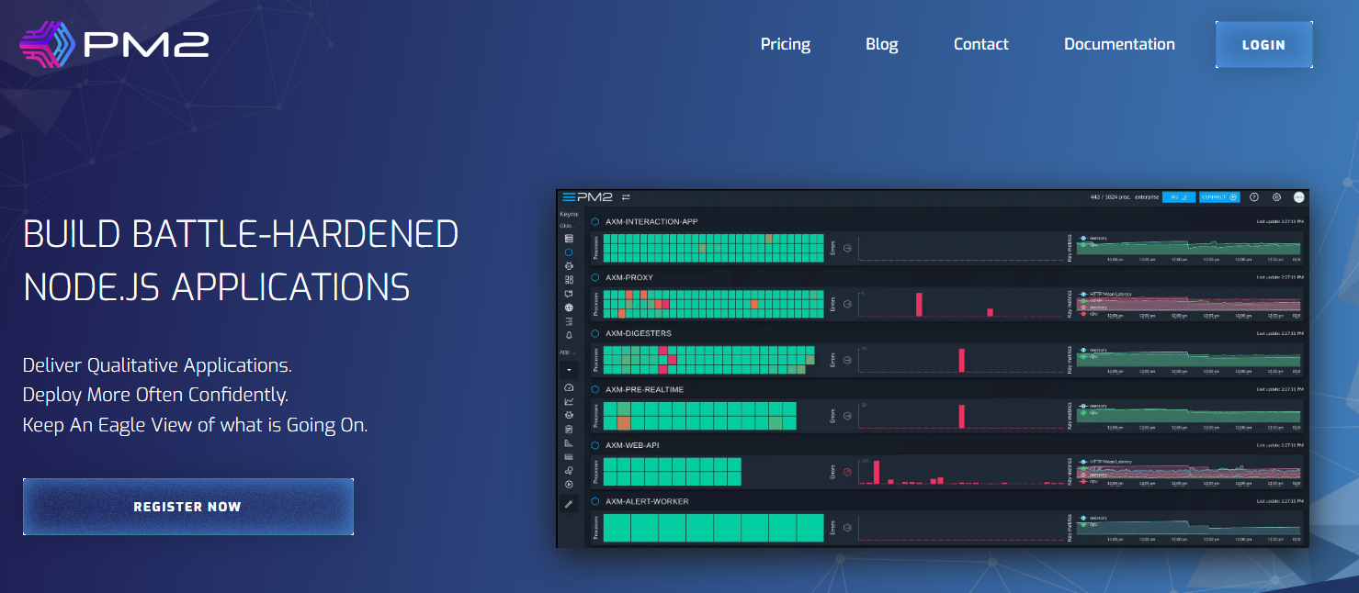Click the swap arrows icon beside dashboard PM2 logo
This screenshot has height=593, width=1359.
(626, 196)
